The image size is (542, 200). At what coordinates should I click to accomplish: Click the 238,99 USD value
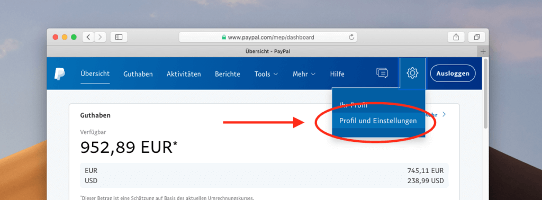[x=426, y=180]
